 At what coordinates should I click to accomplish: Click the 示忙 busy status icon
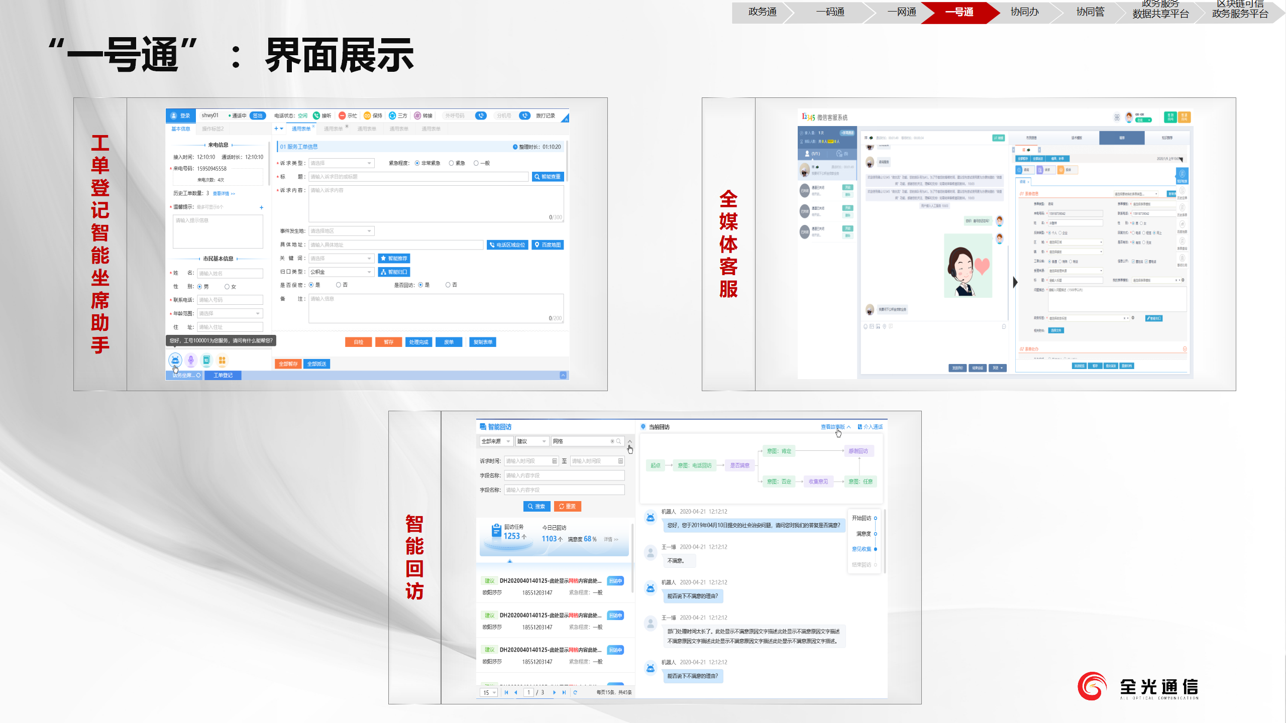[x=342, y=115]
